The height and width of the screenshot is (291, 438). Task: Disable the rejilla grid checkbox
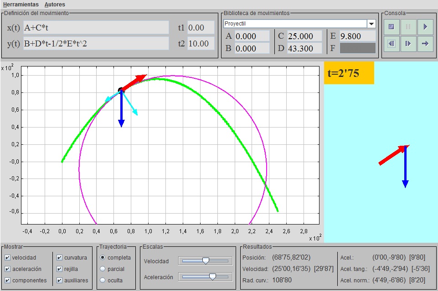tap(60, 269)
